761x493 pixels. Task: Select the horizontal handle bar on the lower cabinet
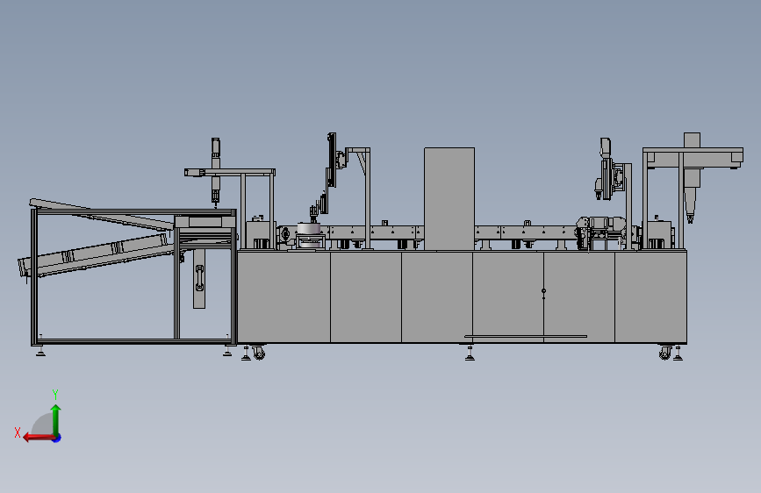pos(526,336)
